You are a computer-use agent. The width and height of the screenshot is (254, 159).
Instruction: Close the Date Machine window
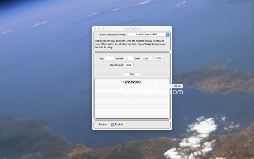pos(95,28)
